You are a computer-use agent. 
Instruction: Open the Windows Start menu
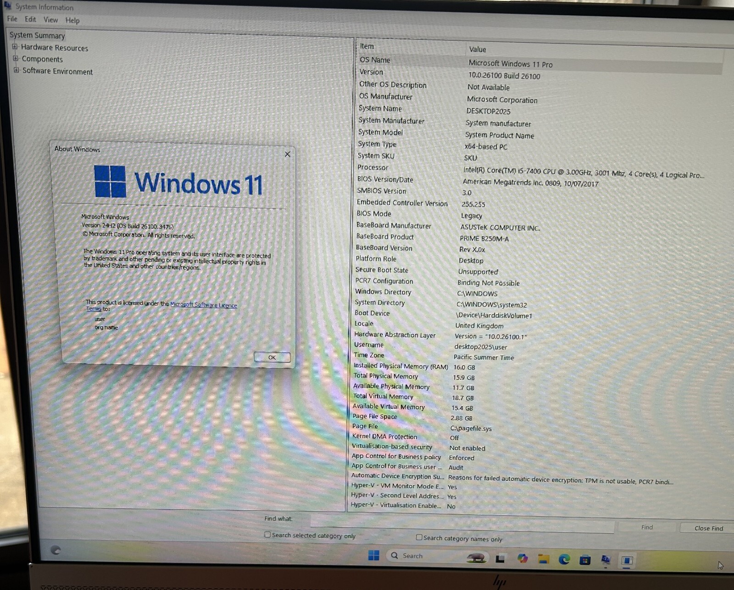click(374, 555)
